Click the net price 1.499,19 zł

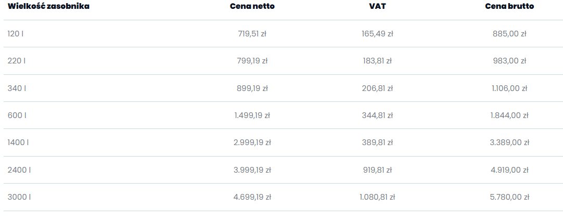[252, 115]
